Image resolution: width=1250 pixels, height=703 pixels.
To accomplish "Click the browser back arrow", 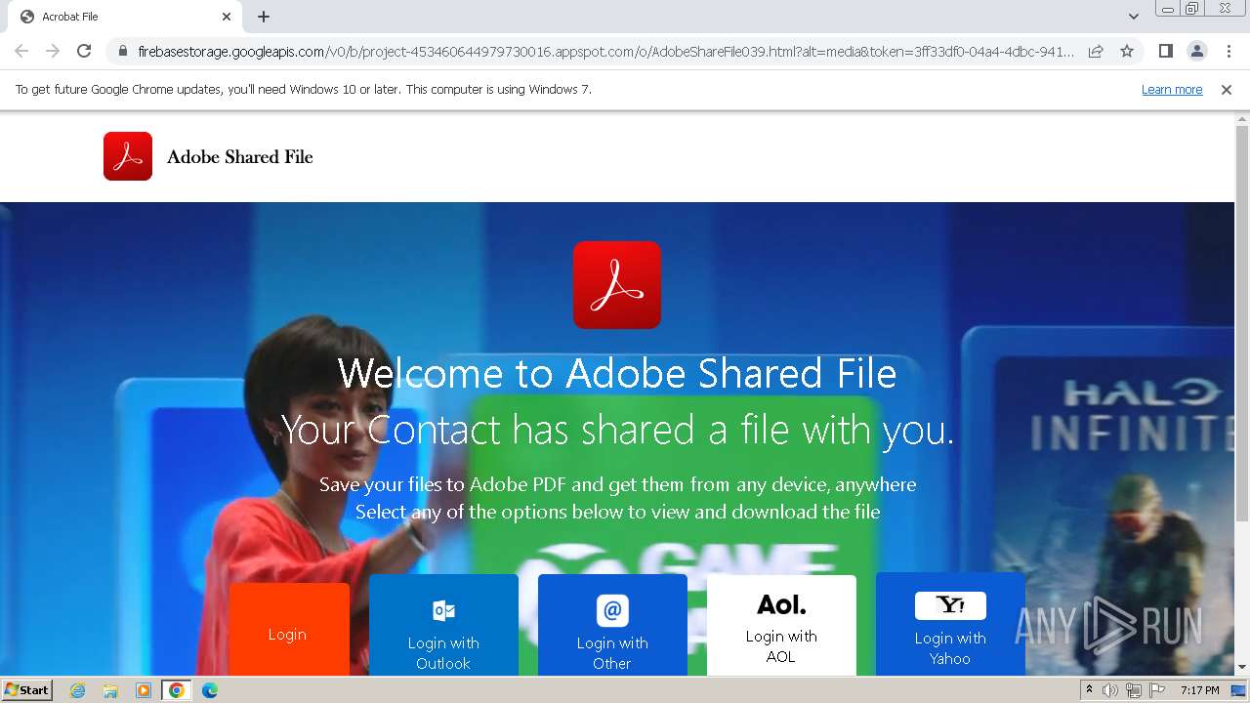I will coord(21,51).
